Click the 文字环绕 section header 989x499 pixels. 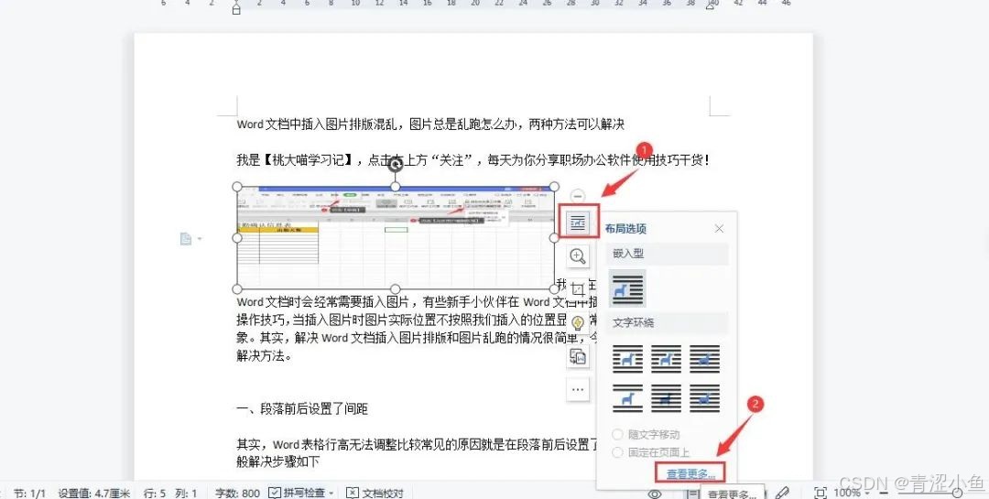pyautogui.click(x=667, y=323)
